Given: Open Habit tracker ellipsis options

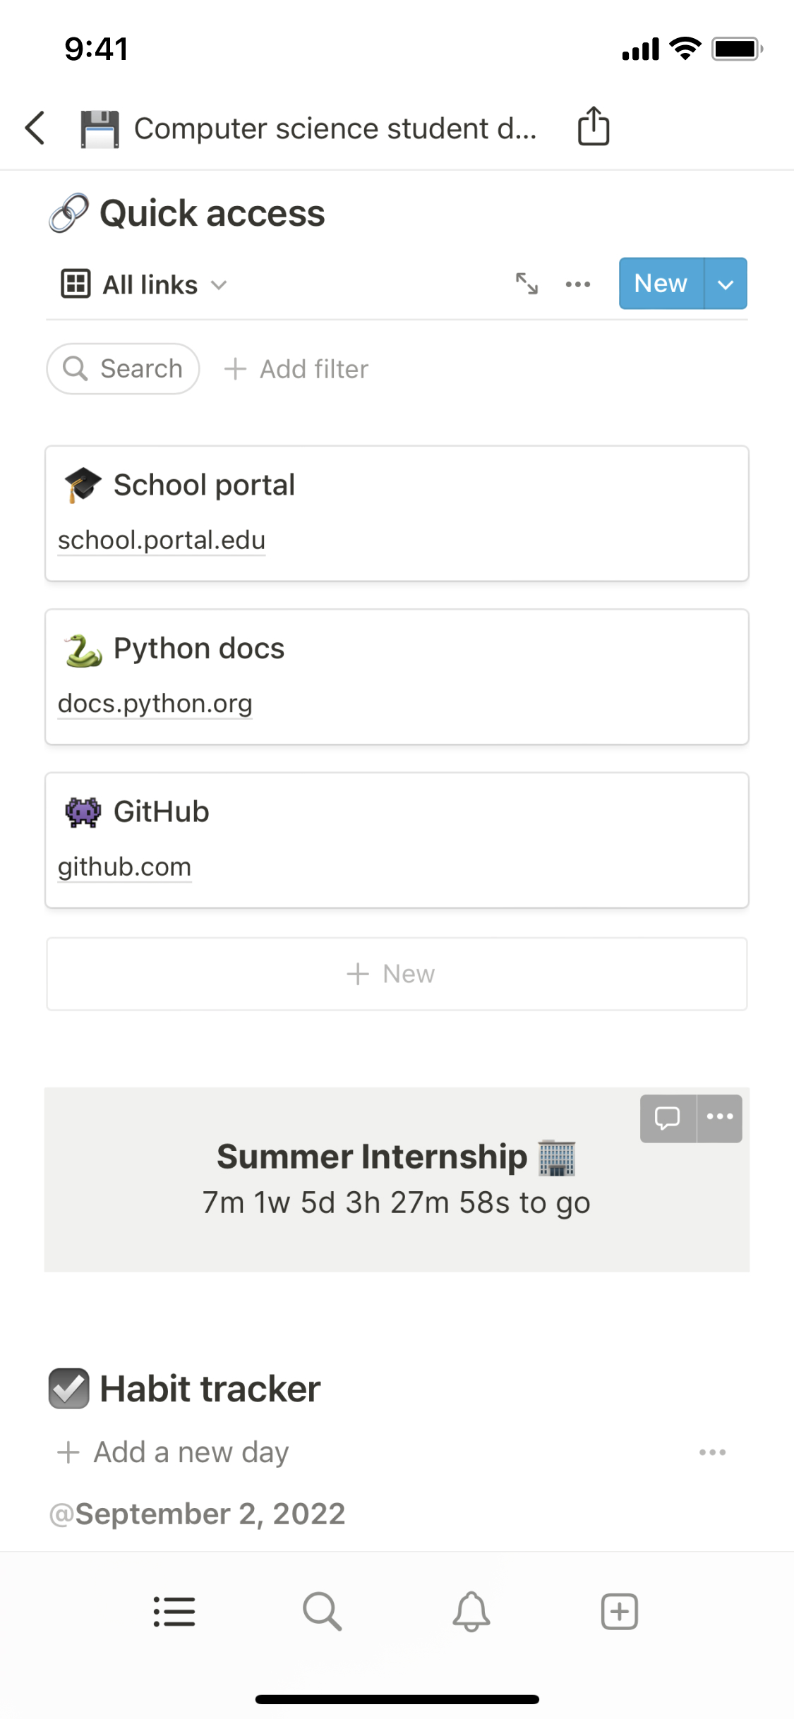Looking at the screenshot, I should click(x=712, y=1452).
